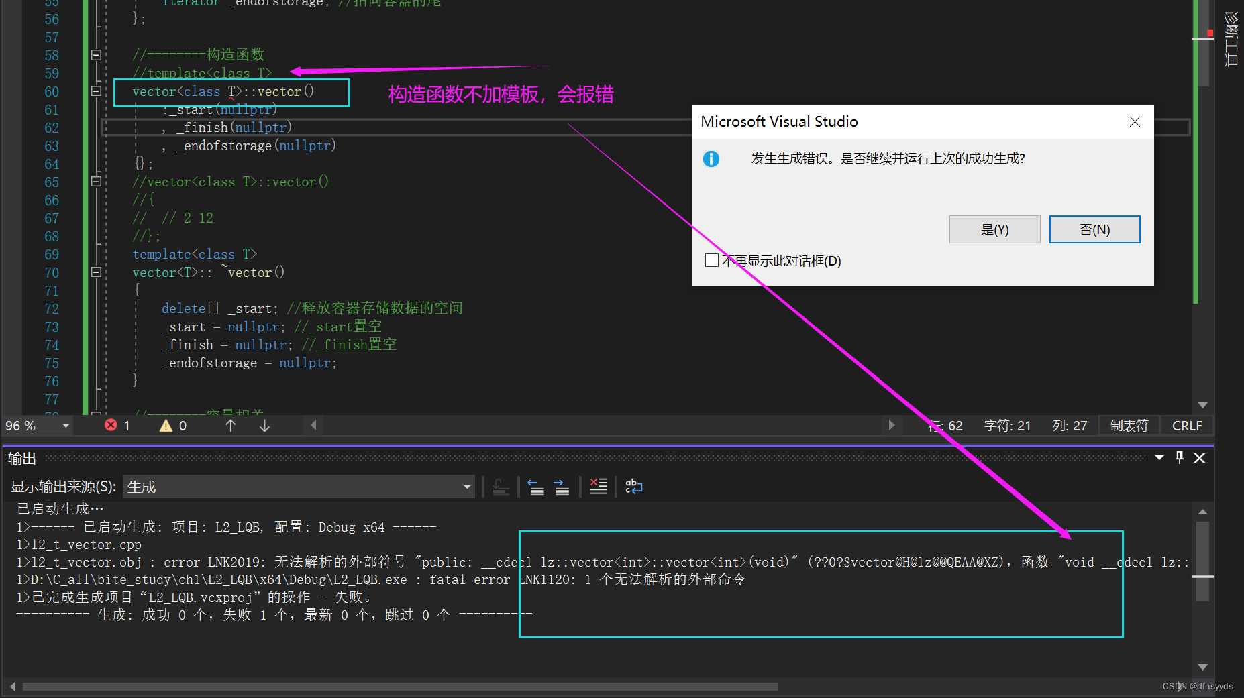
Task: Open the Diagnostic Tools (诊断工具) side tab
Action: click(1231, 38)
